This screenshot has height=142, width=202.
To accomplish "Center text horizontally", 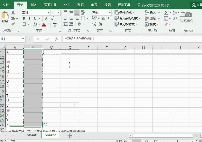I will coord(71,18).
